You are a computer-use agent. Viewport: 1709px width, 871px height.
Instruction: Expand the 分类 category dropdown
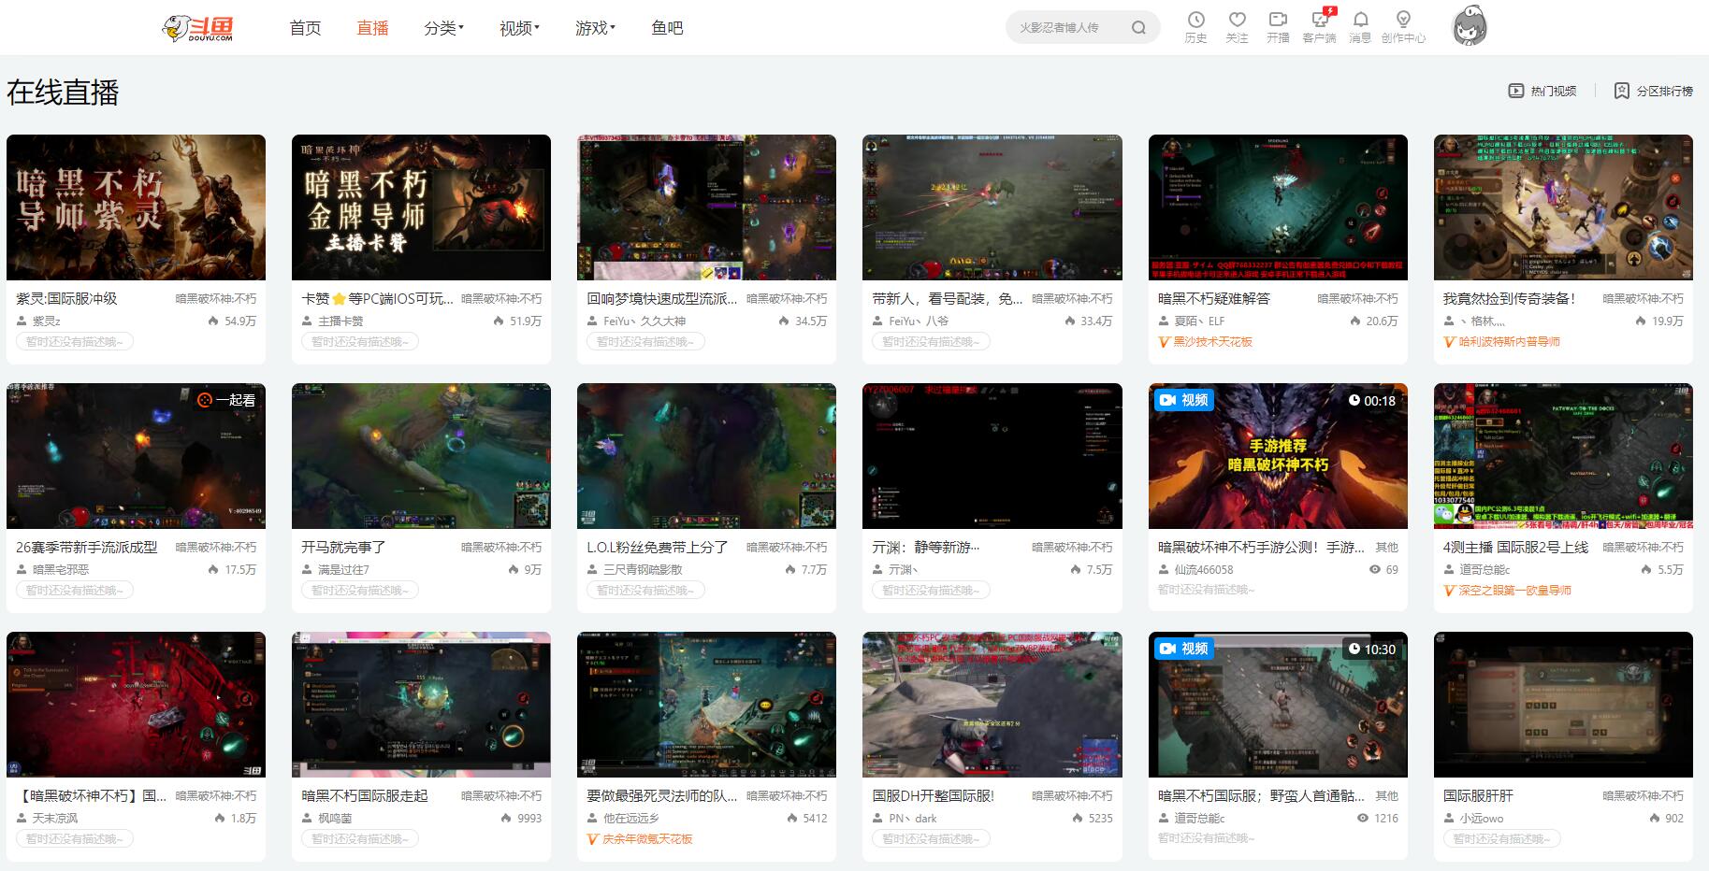444,28
